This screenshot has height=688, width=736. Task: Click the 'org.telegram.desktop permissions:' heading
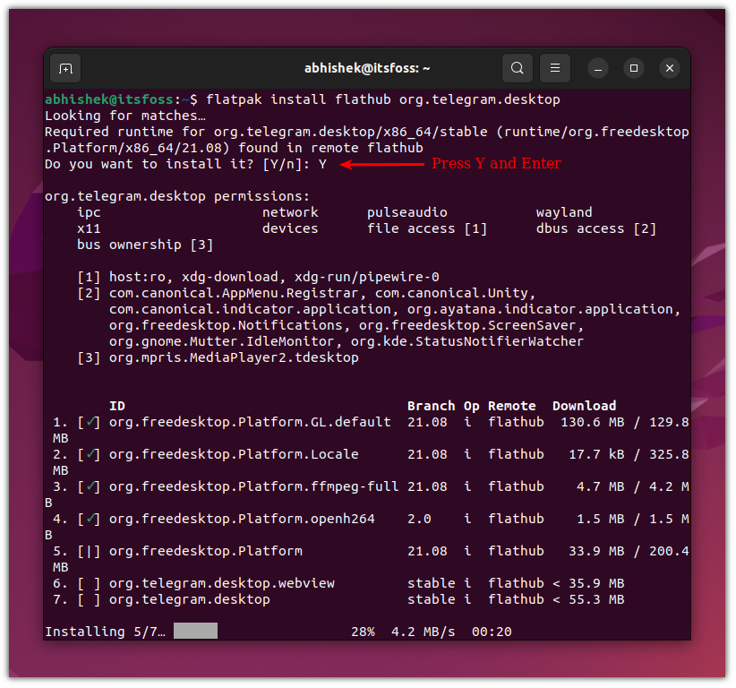click(177, 196)
